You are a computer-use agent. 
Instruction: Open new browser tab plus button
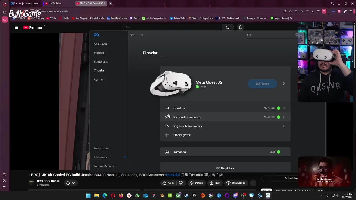[x=110, y=4]
